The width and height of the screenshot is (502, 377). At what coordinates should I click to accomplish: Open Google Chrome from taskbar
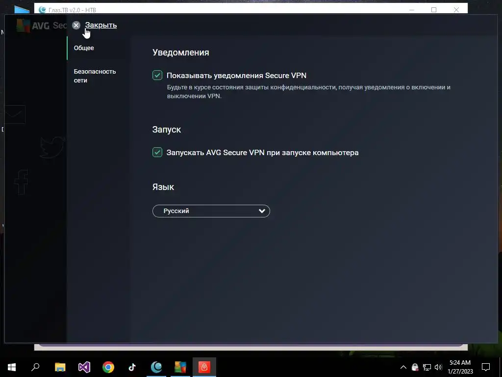coord(108,367)
